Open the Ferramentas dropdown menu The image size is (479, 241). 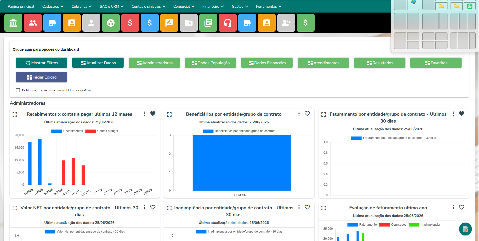pos(269,6)
